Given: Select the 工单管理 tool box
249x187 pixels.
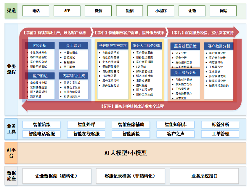Looking at the screenshot, I should pyautogui.click(x=220, y=134).
